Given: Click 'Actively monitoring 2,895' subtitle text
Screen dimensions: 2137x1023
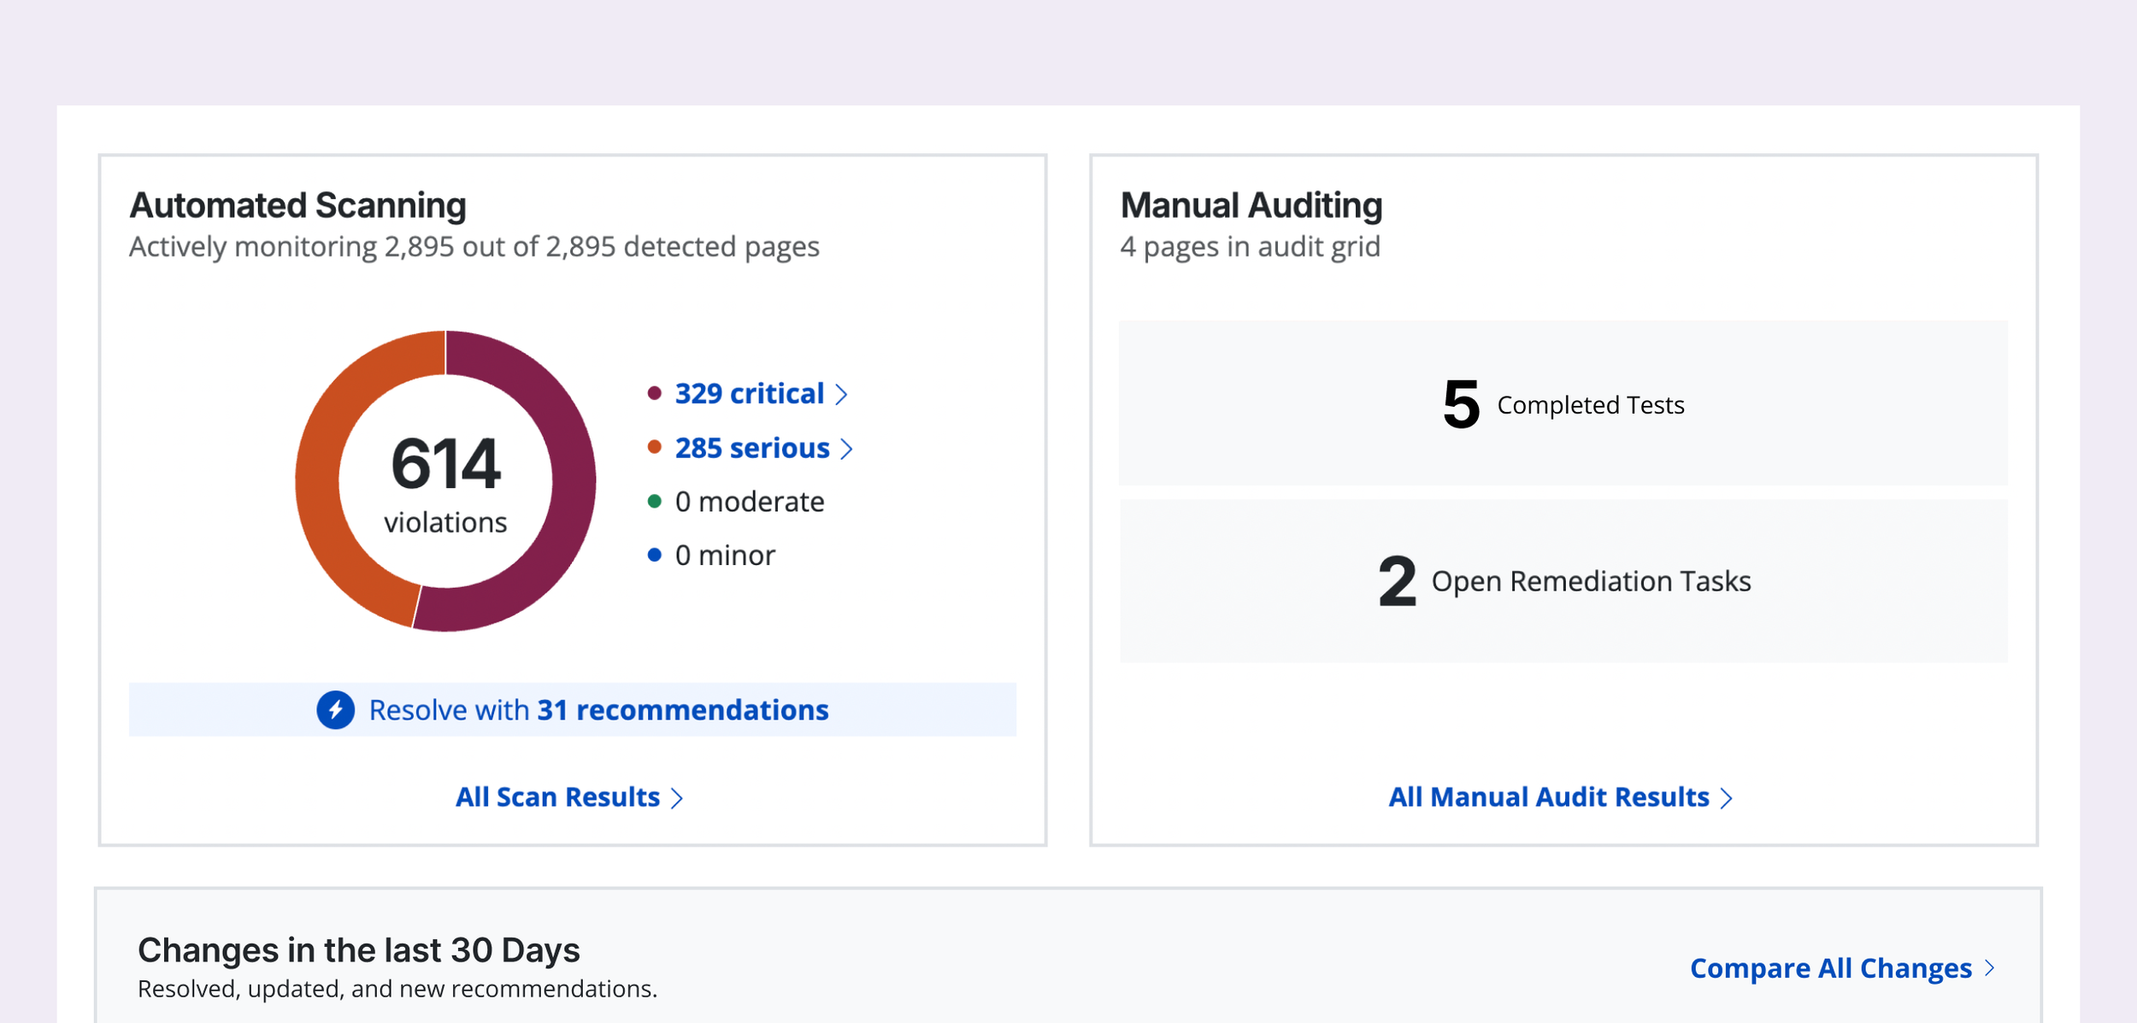Looking at the screenshot, I should pyautogui.click(x=474, y=246).
